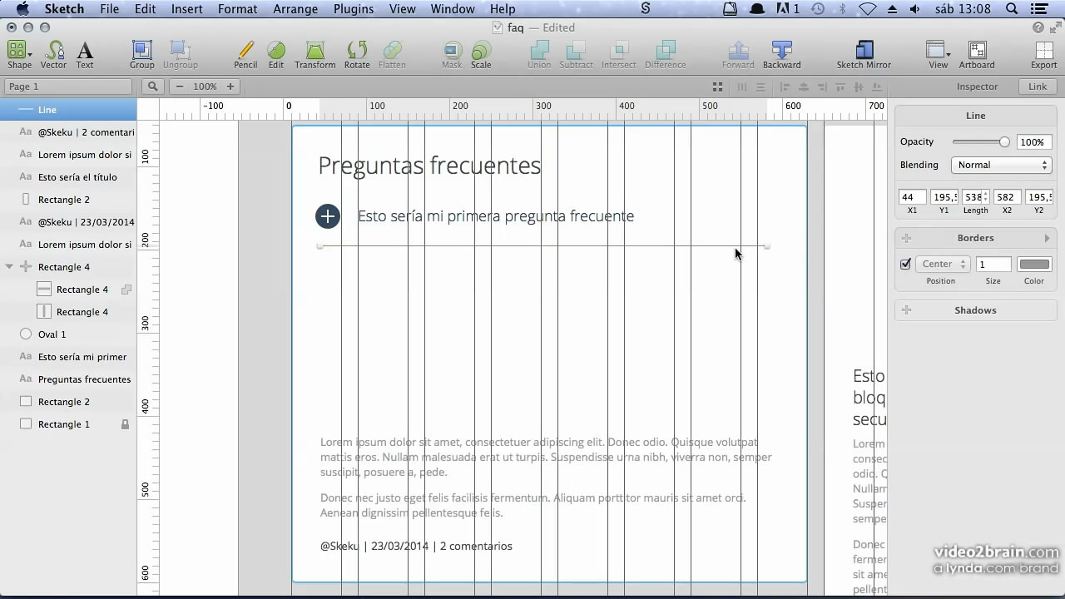Click the Intersect boolean operation

[x=619, y=55]
